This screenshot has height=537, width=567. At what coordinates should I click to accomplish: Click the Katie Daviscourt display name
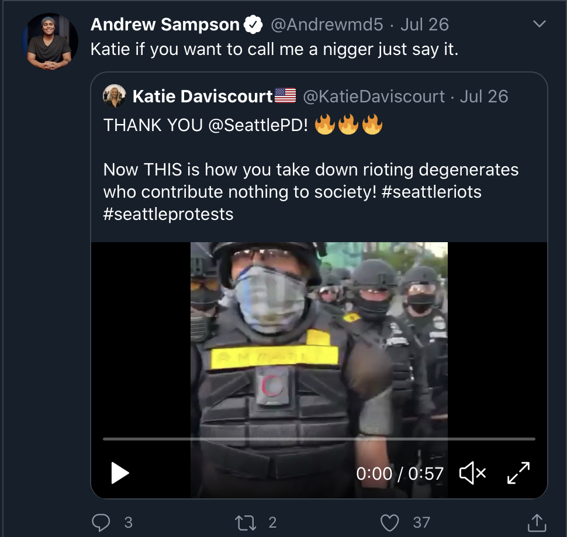(x=202, y=97)
